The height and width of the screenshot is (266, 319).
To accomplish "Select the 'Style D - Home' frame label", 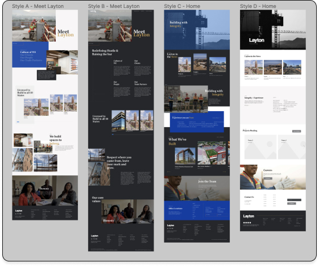I will click(x=258, y=6).
